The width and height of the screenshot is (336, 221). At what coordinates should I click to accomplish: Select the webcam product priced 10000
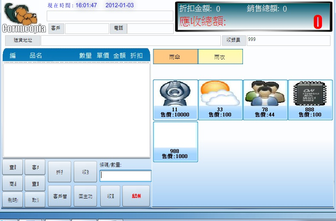coord(175,99)
